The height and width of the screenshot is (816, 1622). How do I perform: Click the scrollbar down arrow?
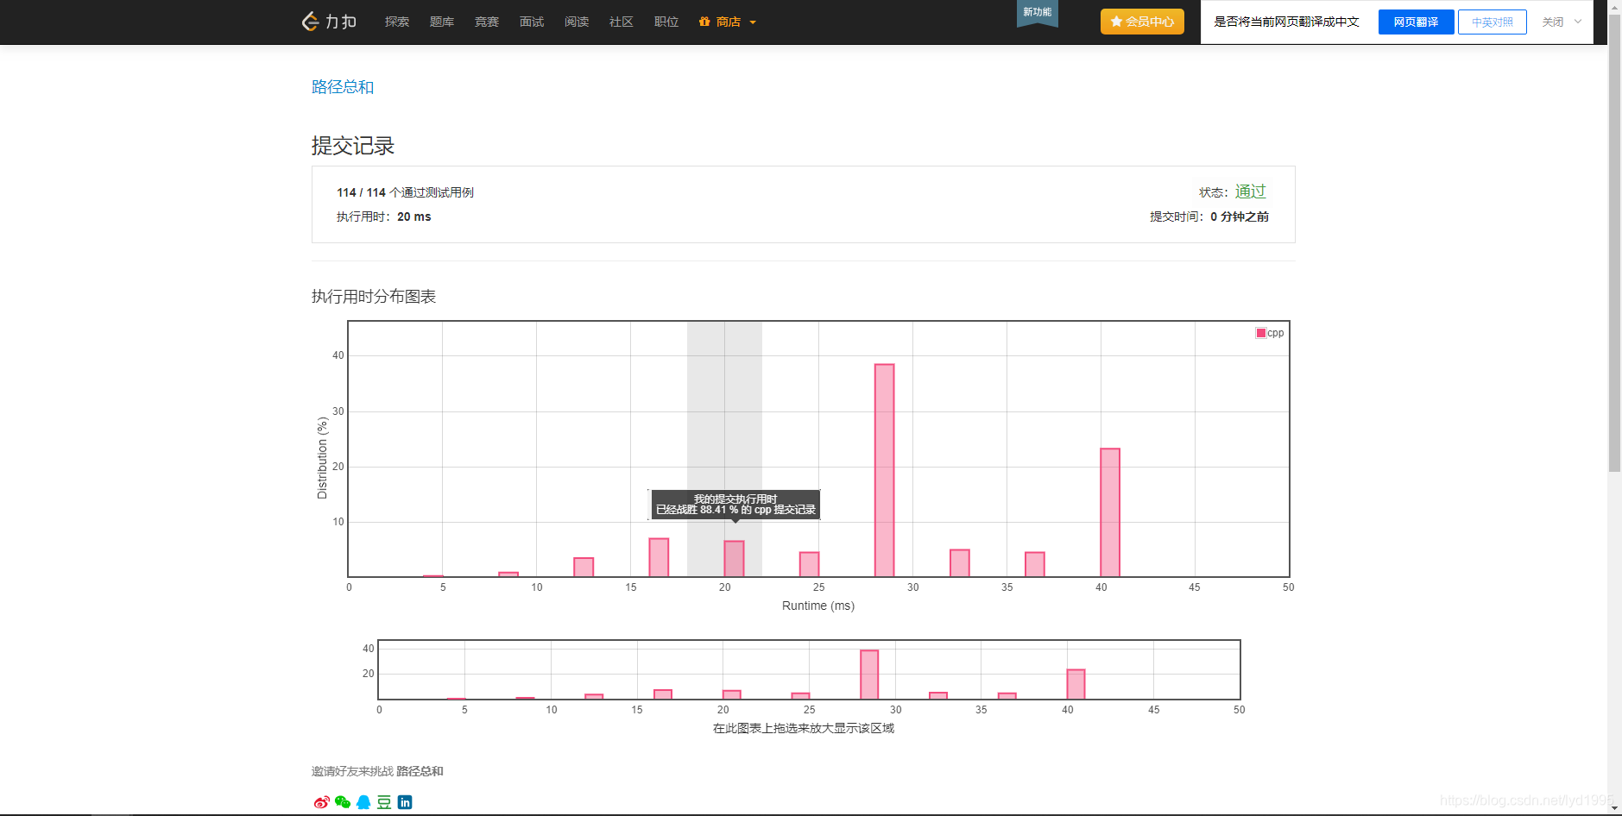tap(1614, 807)
